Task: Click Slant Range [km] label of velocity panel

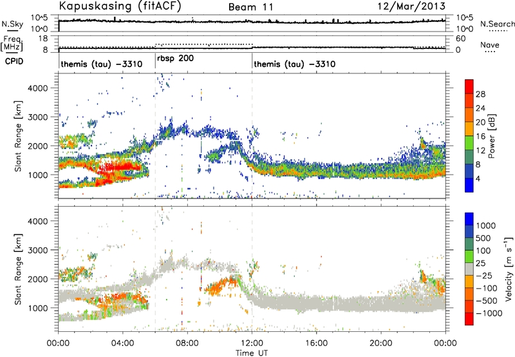Action: pos(18,269)
